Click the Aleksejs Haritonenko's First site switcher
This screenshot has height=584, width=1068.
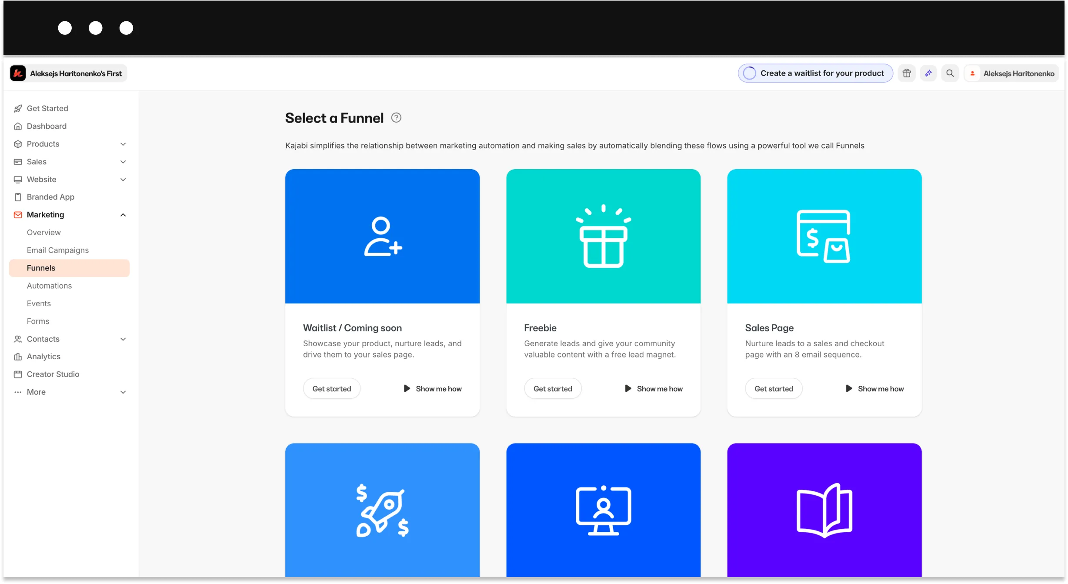68,73
